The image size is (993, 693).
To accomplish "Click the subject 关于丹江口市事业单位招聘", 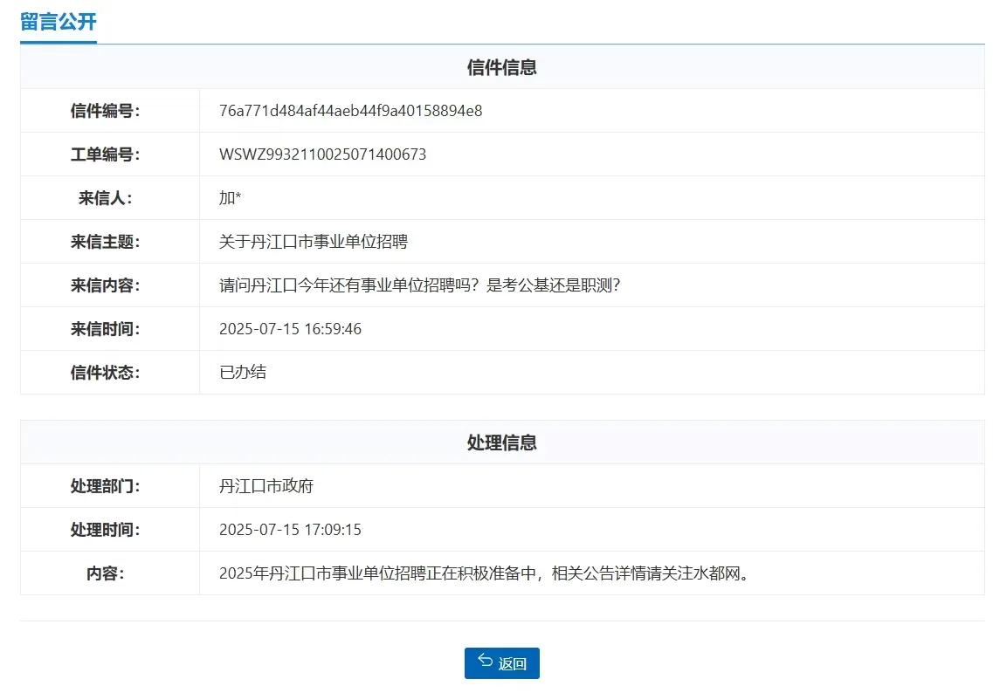I will [314, 242].
